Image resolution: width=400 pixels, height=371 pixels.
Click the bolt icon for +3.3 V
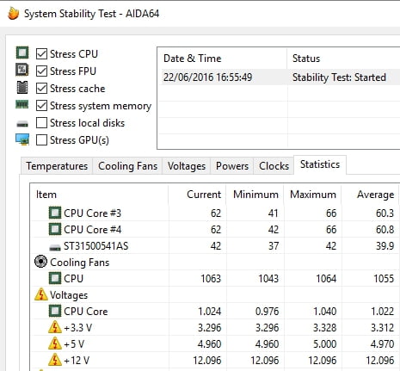point(55,327)
